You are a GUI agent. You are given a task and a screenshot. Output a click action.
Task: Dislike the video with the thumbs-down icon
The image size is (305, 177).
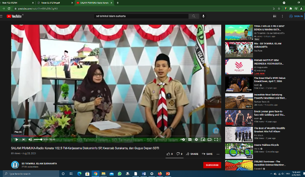[178, 154]
